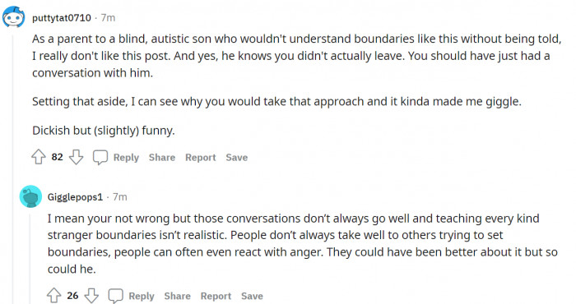Open Gigglepops1's teal avatar

coord(31,196)
